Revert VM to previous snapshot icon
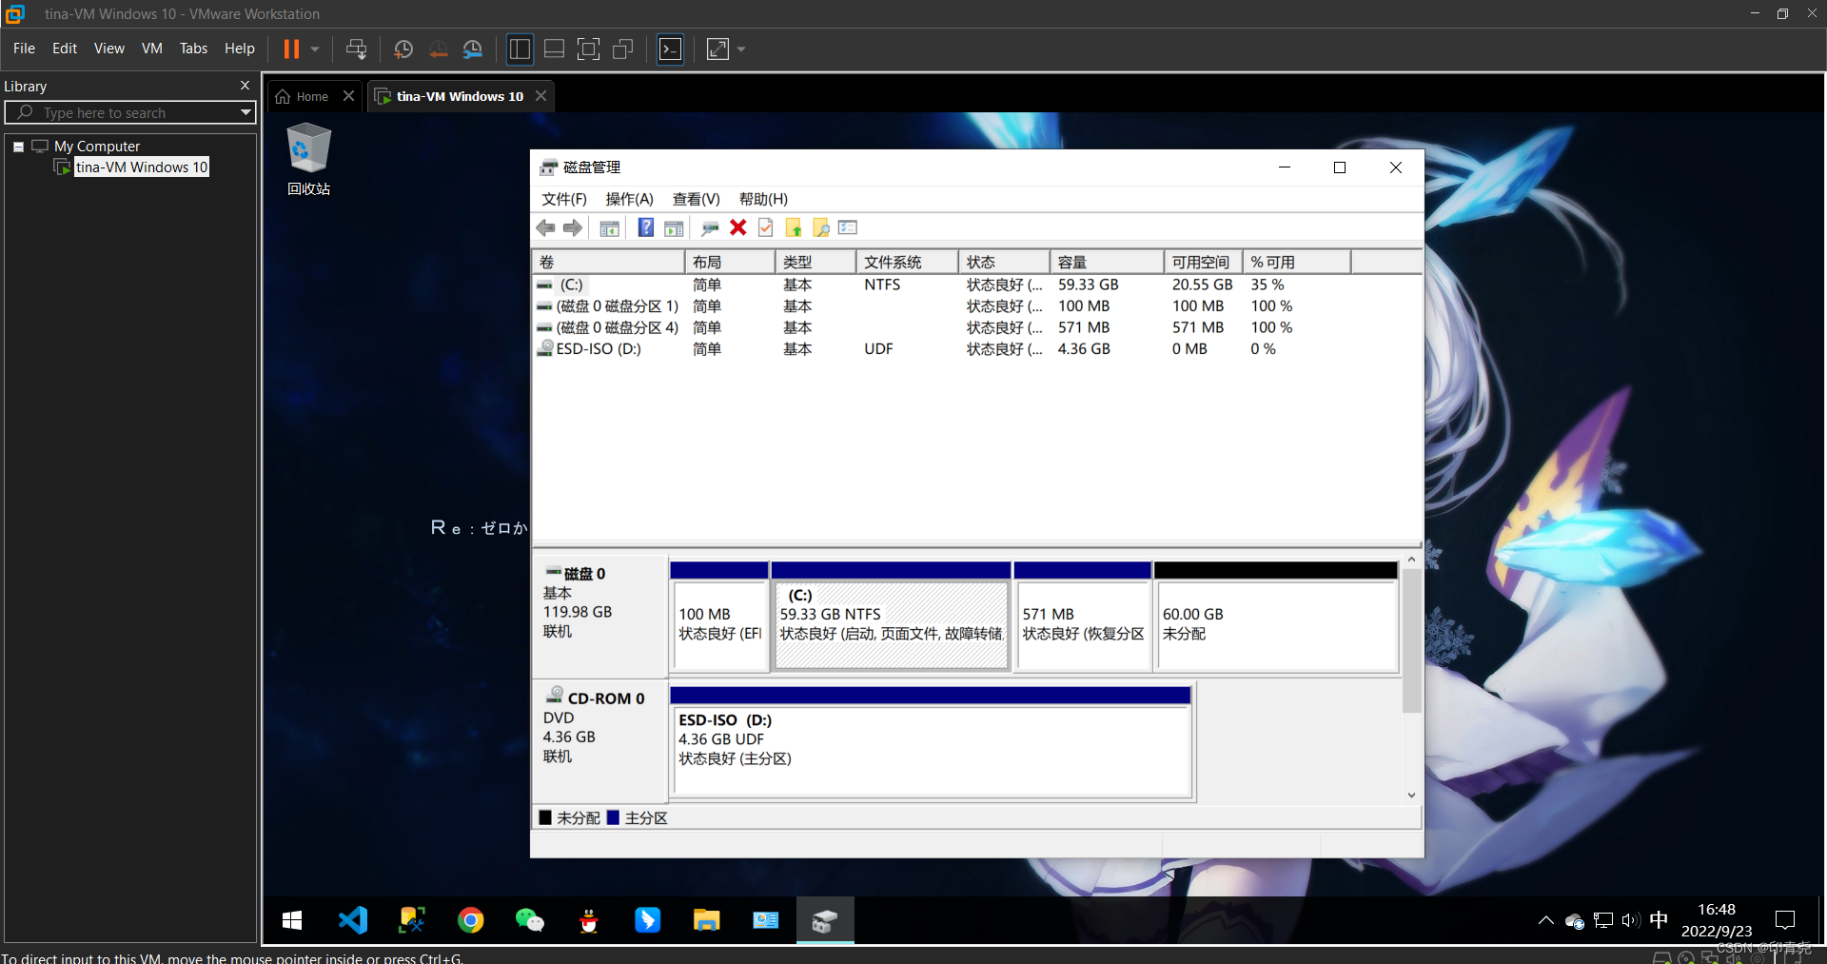 438,49
